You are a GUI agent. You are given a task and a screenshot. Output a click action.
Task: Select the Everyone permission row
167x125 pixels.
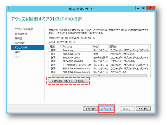pos(100,50)
